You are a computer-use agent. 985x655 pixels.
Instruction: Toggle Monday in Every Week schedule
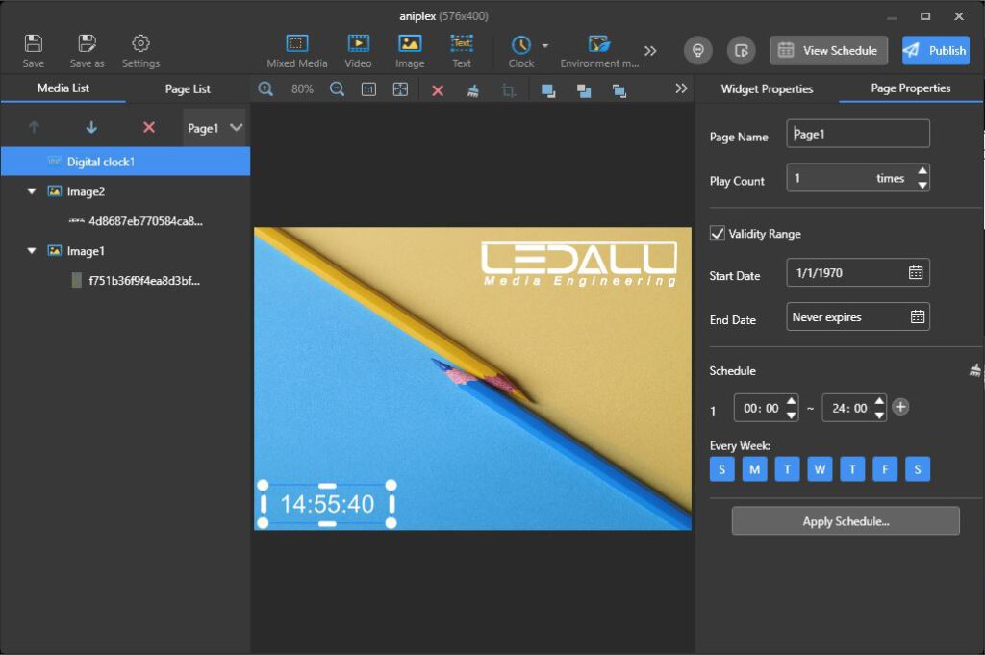[754, 469]
